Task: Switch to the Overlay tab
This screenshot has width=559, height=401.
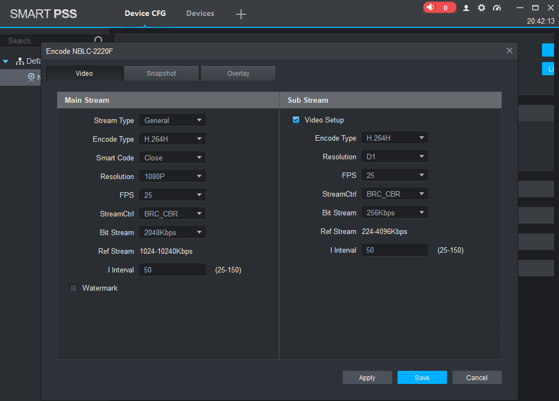Action: pyautogui.click(x=238, y=73)
